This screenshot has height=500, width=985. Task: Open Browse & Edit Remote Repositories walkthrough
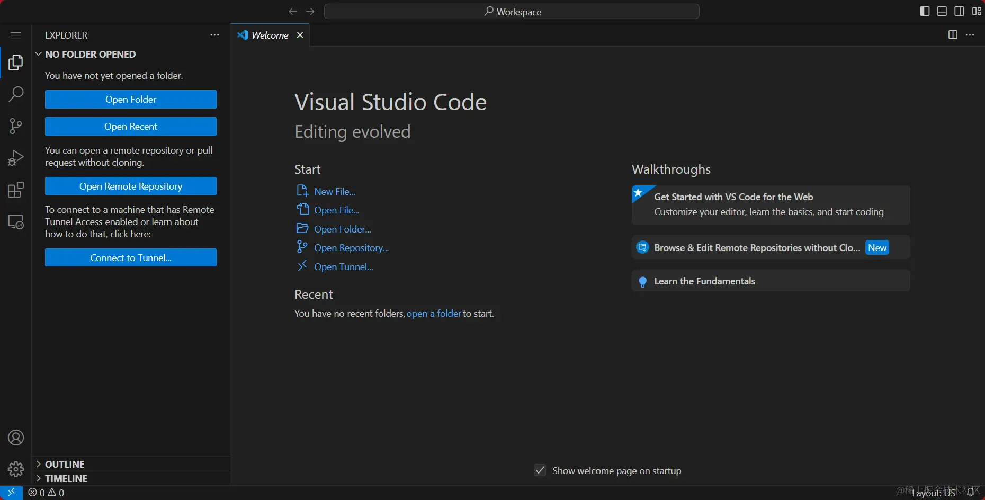[771, 247]
